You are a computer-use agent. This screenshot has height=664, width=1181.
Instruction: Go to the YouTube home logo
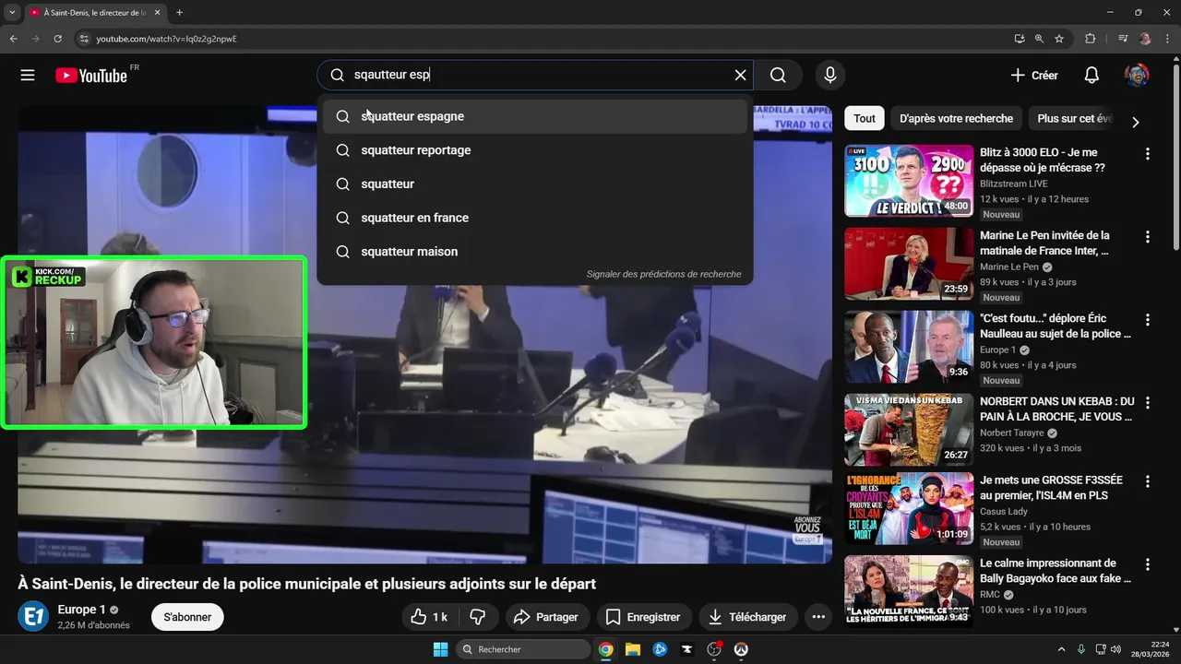click(x=91, y=76)
